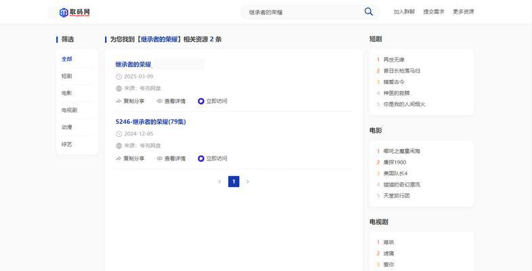Click the globe icon of first result's 来源
532x271 pixels.
[x=119, y=89]
